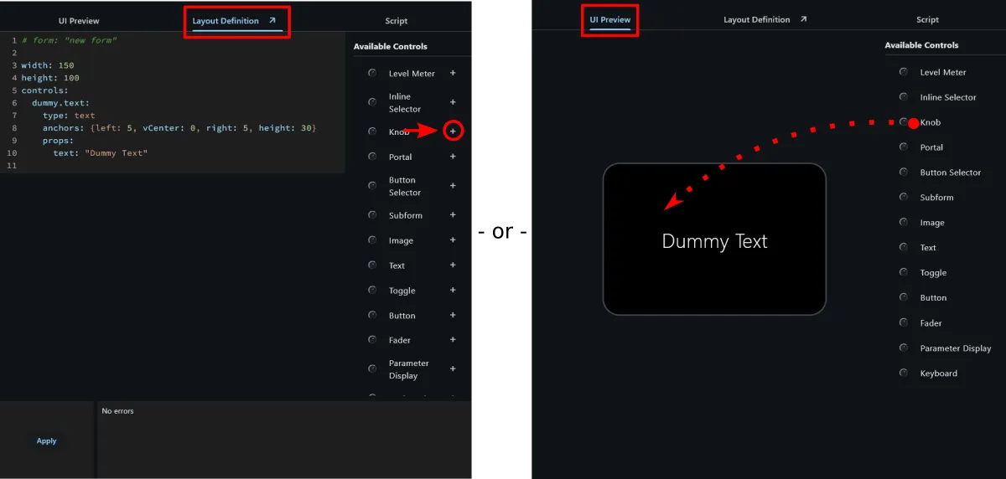
Task: Select the Knob label in UI Preview view
Action: click(931, 122)
